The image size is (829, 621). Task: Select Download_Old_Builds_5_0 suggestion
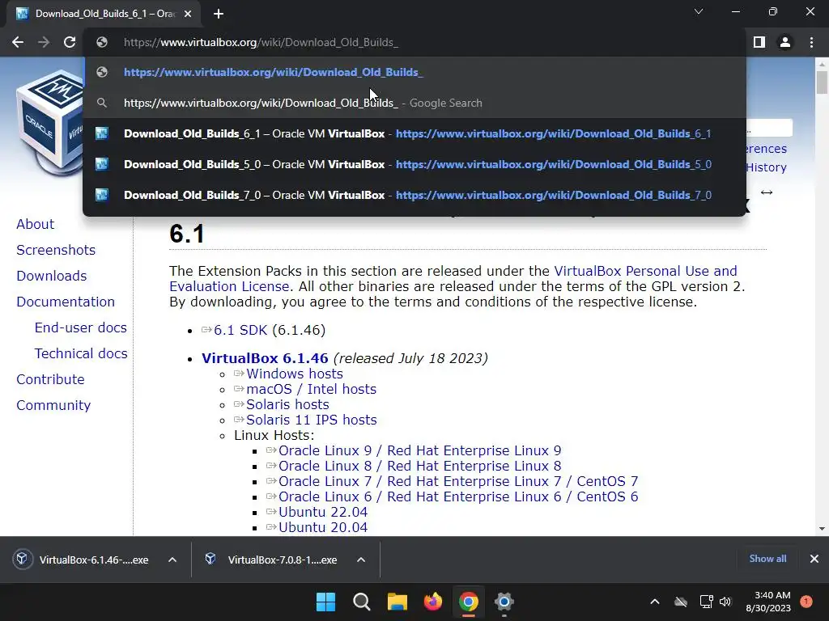tap(414, 164)
